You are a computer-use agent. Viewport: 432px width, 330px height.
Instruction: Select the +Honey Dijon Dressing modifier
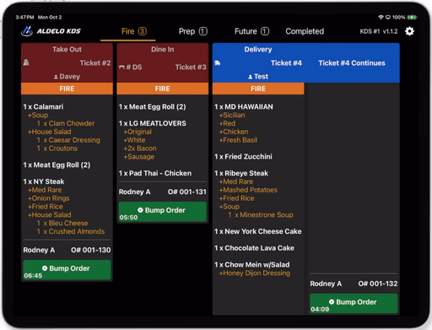(x=255, y=273)
